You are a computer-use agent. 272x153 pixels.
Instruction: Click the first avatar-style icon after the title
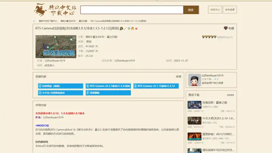pyautogui.click(x=121, y=28)
